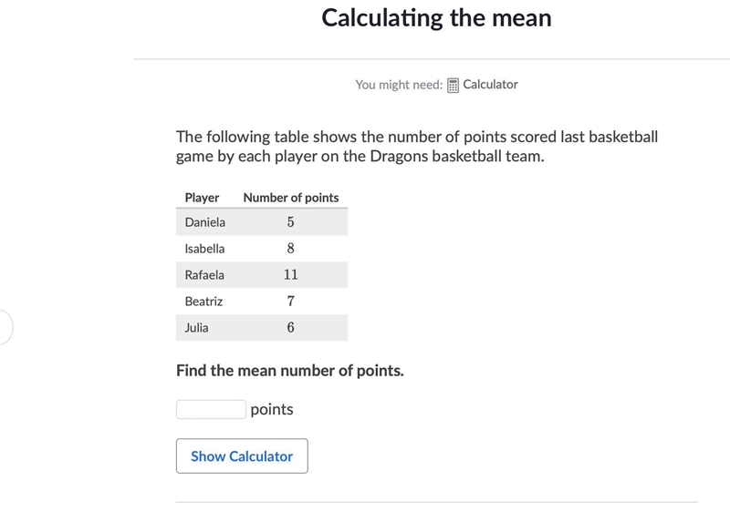Click the "Calculator" label text
Image resolution: width=730 pixels, height=512 pixels.
(490, 85)
